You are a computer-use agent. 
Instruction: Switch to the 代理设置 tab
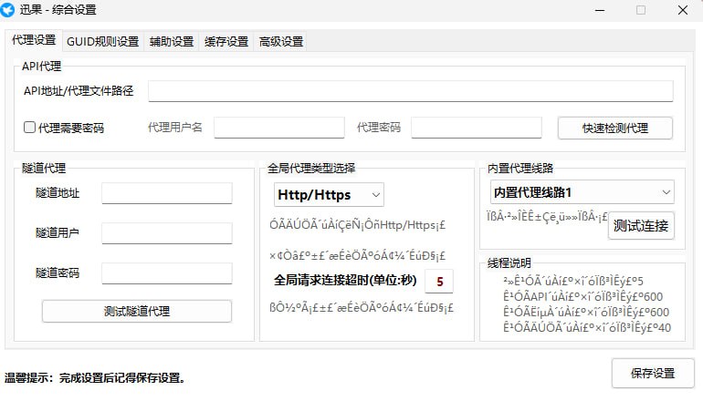tap(34, 40)
